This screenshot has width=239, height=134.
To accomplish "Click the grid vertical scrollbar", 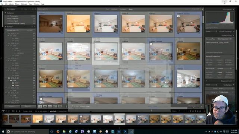I will pyautogui.click(x=203, y=19).
